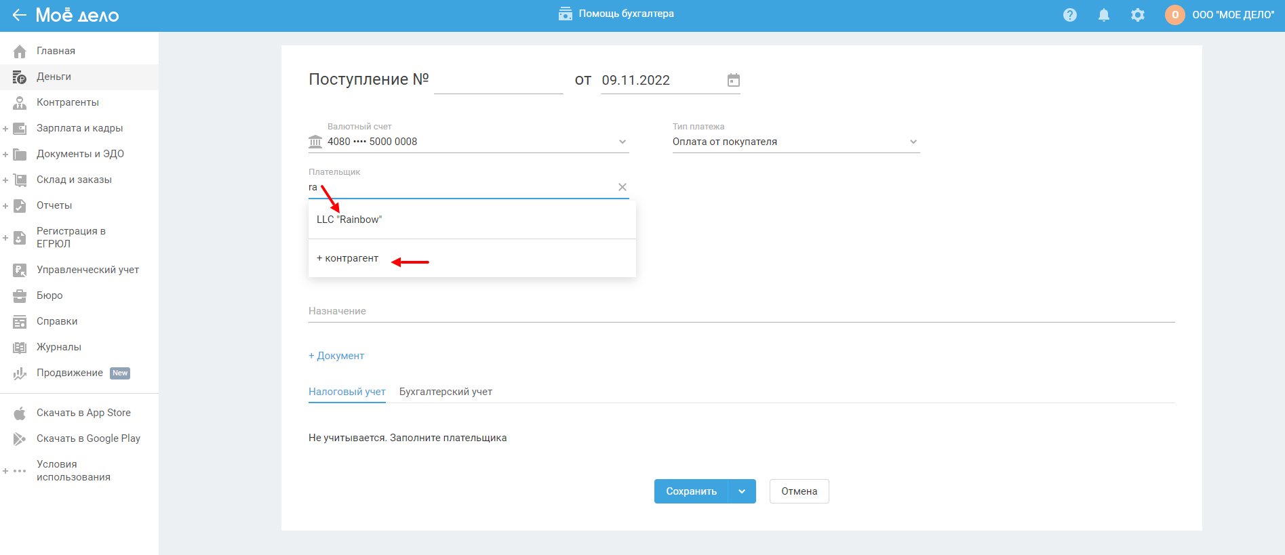This screenshot has height=555, width=1285.
Task: Choose LLC "Rainbow" from suggestions
Action: click(349, 220)
